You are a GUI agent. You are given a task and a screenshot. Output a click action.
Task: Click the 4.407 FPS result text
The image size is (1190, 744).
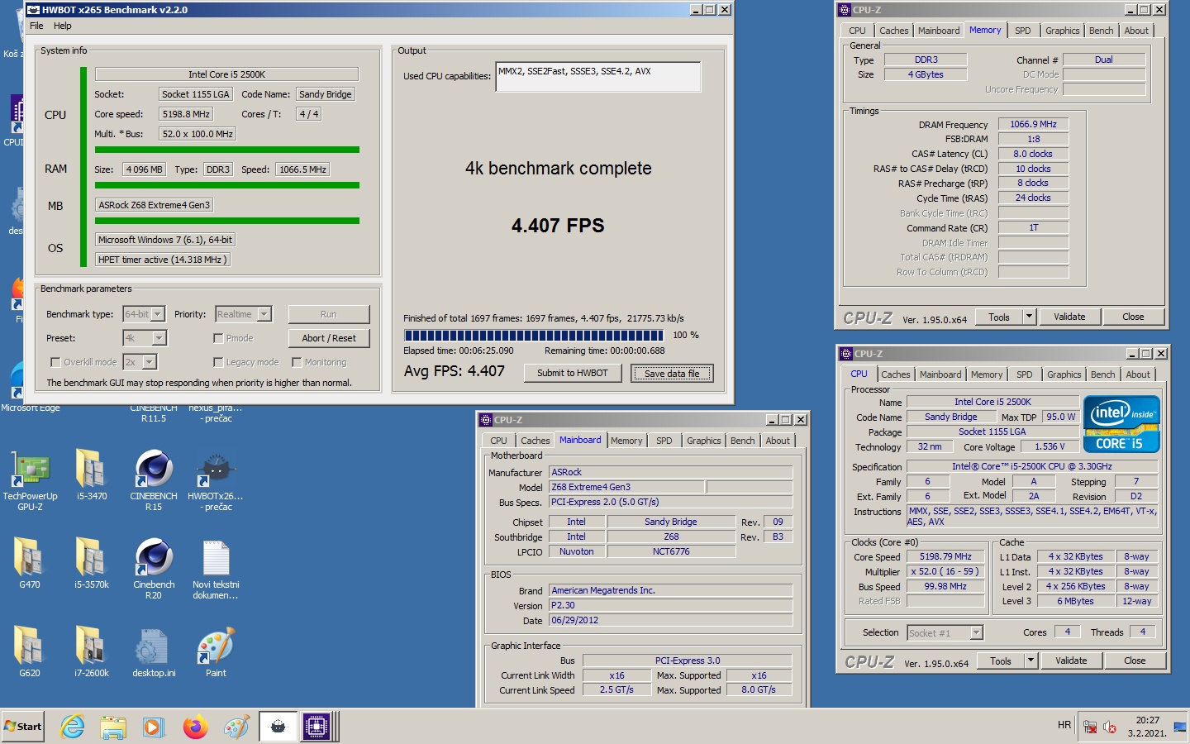558,226
